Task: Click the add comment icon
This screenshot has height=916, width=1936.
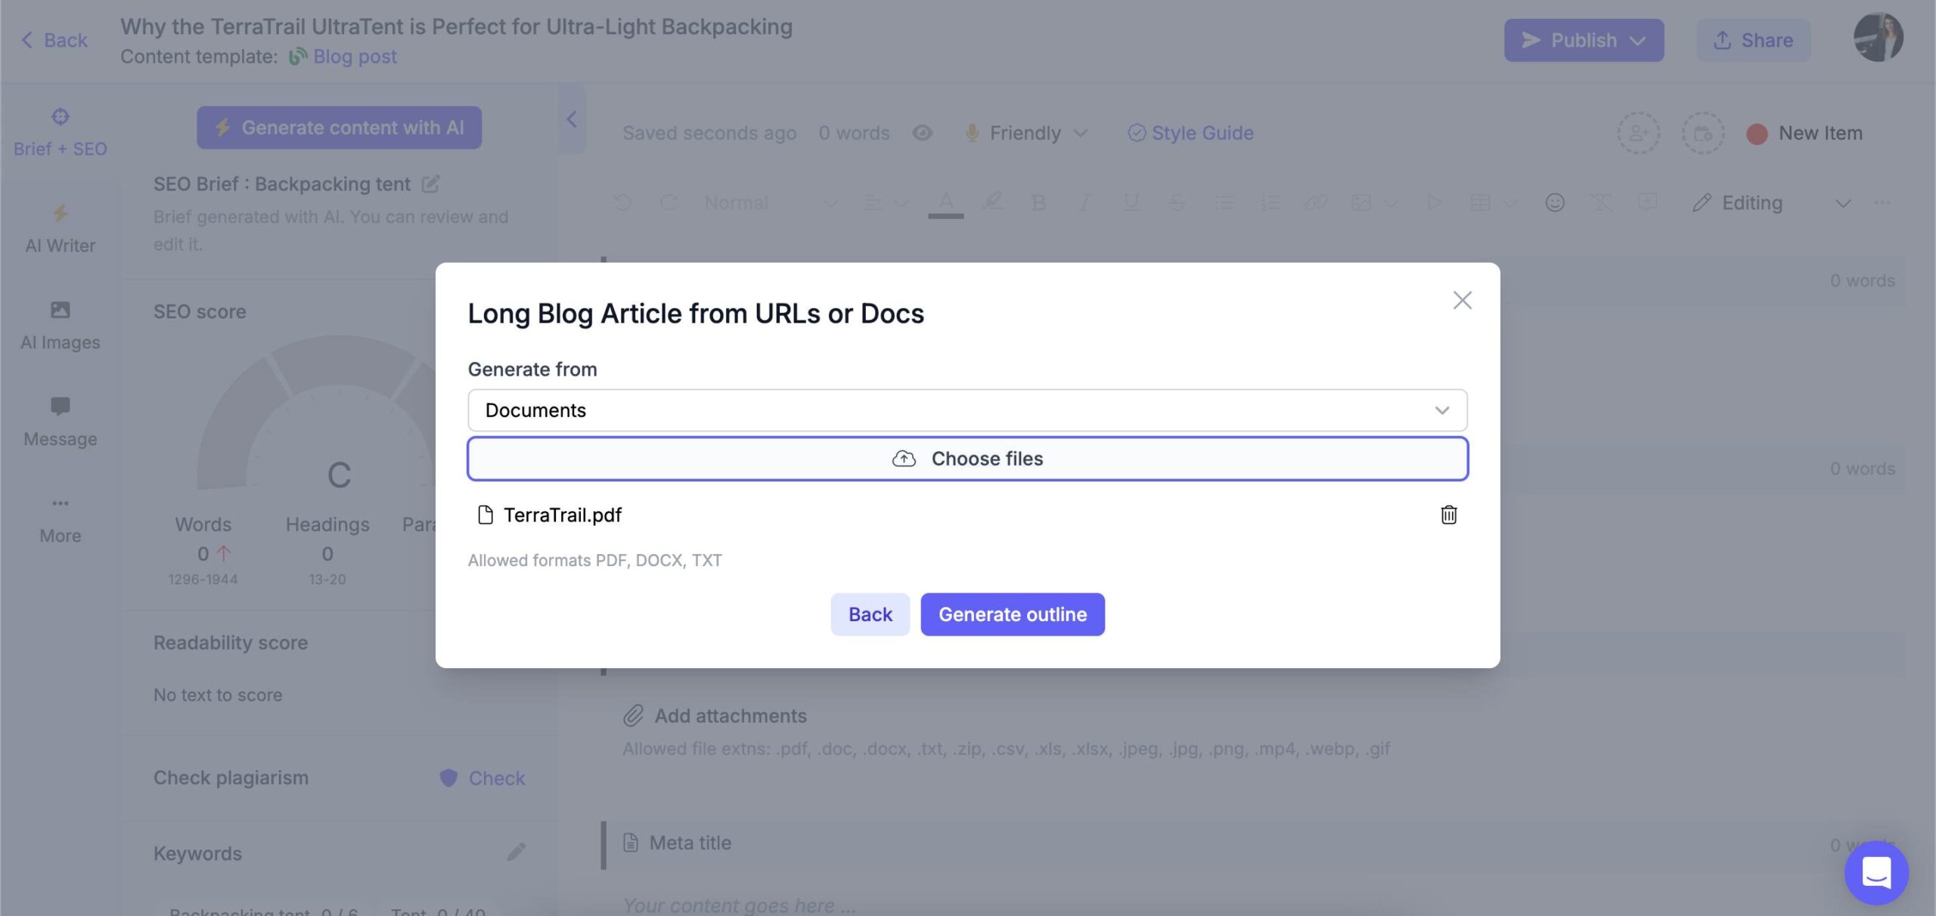Action: (x=1647, y=202)
